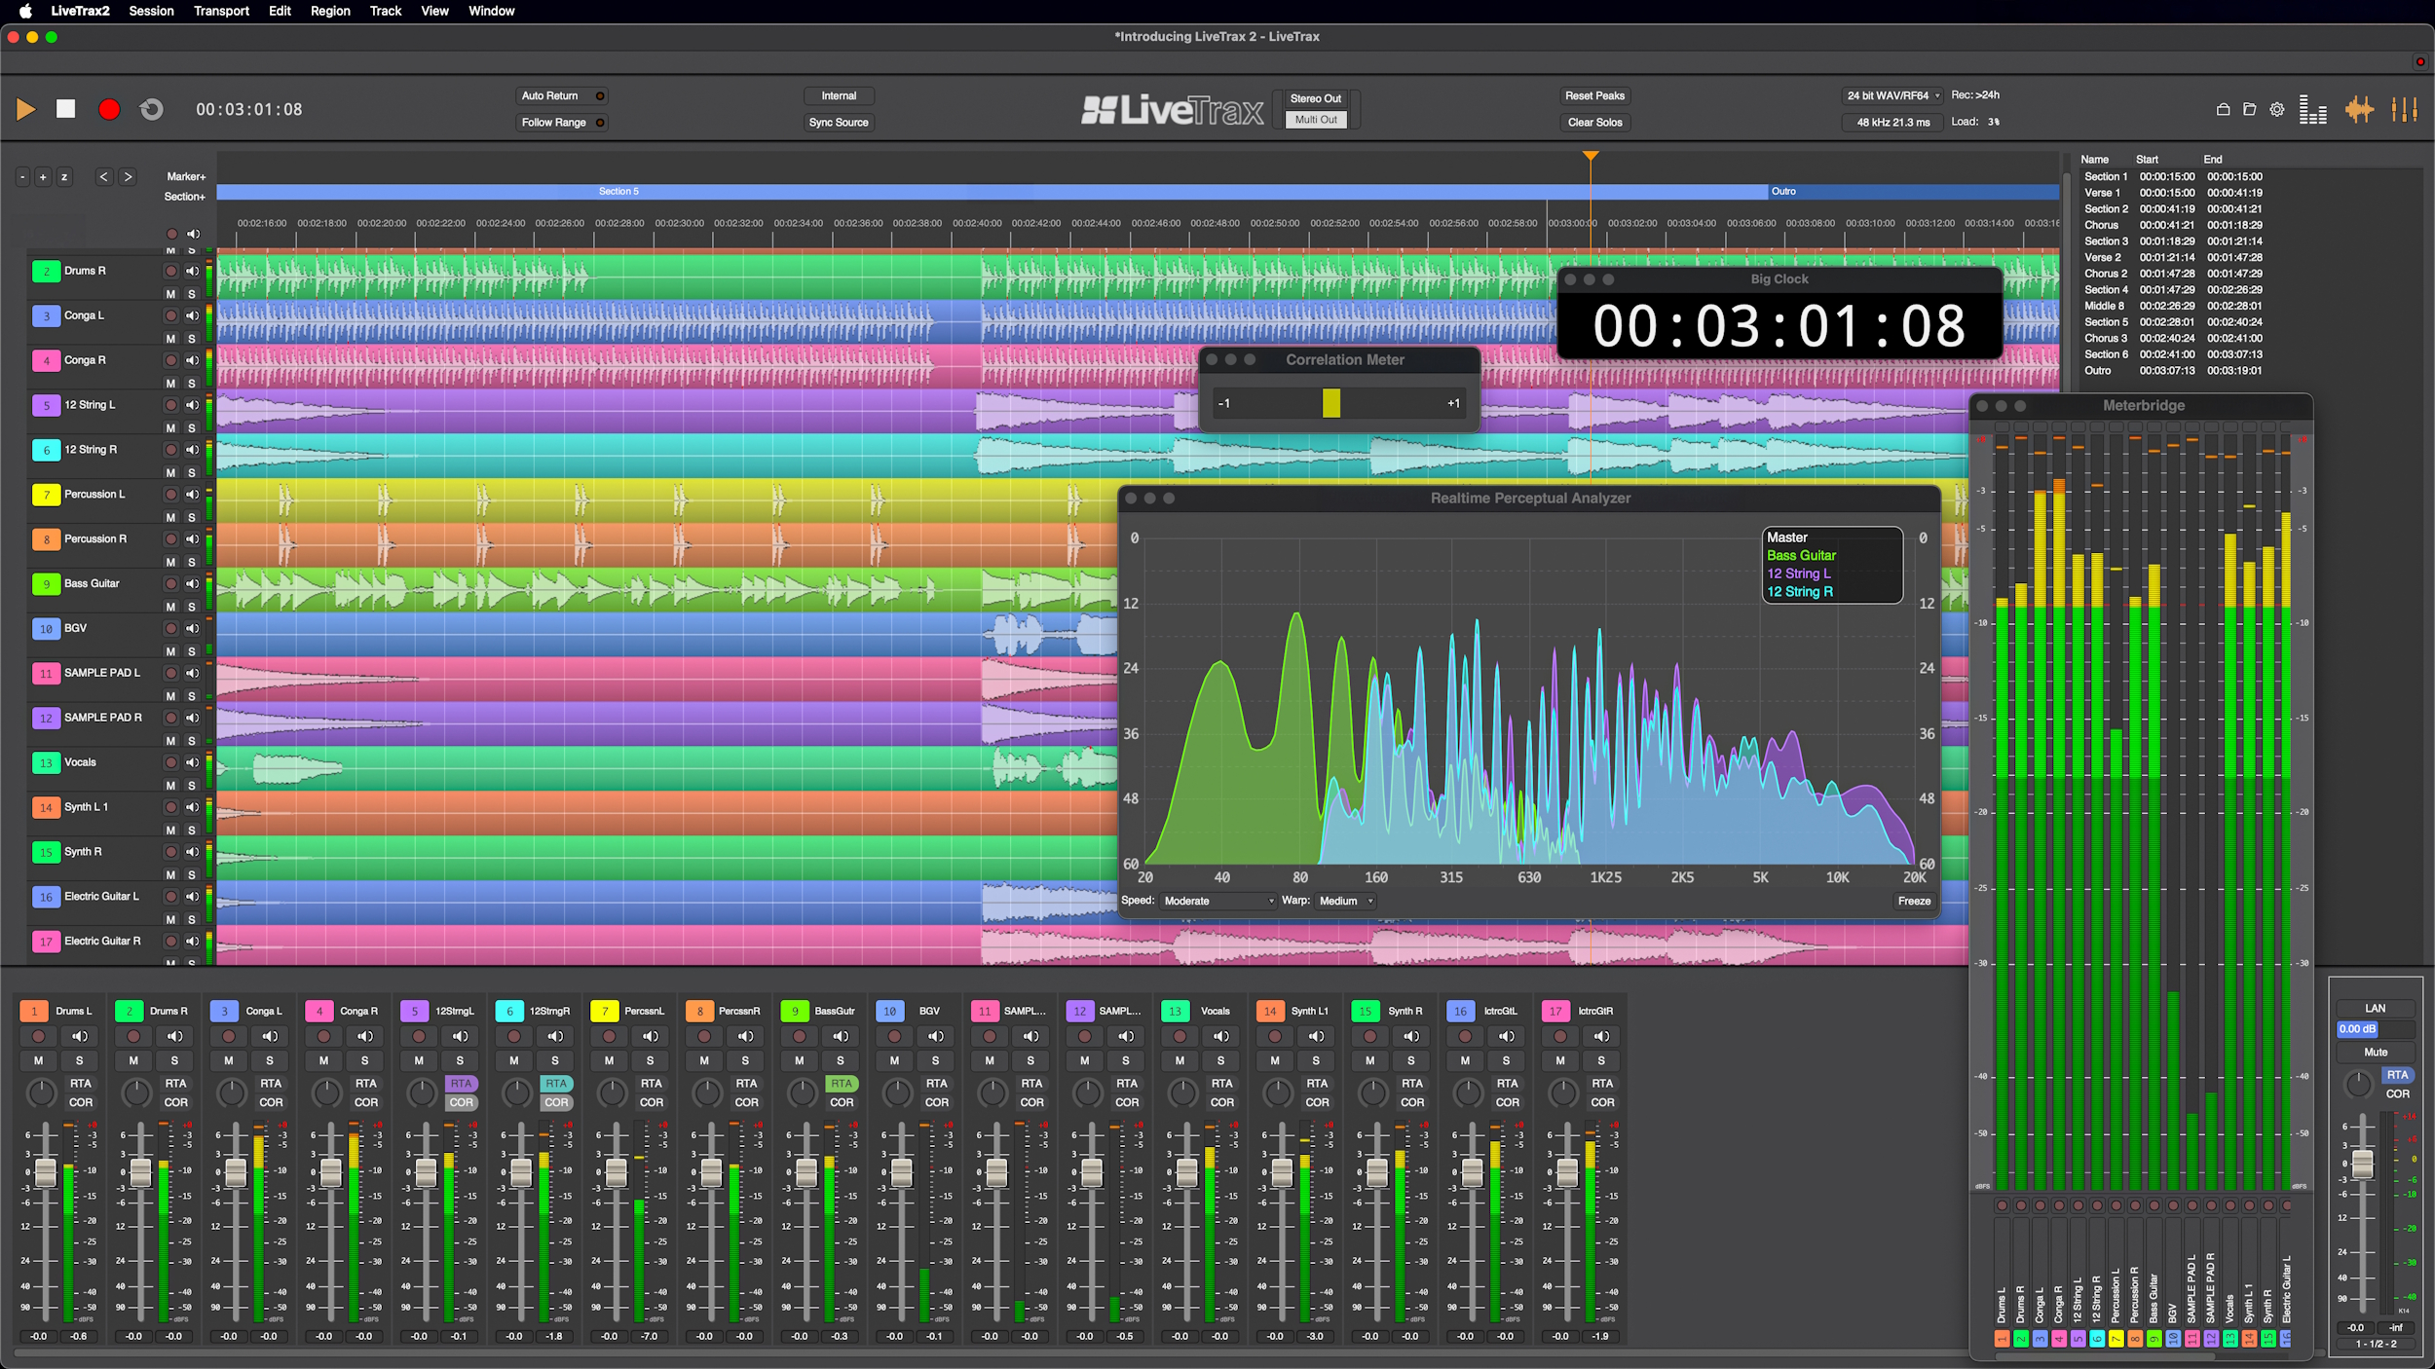Click the zoom in plus button

[x=43, y=177]
